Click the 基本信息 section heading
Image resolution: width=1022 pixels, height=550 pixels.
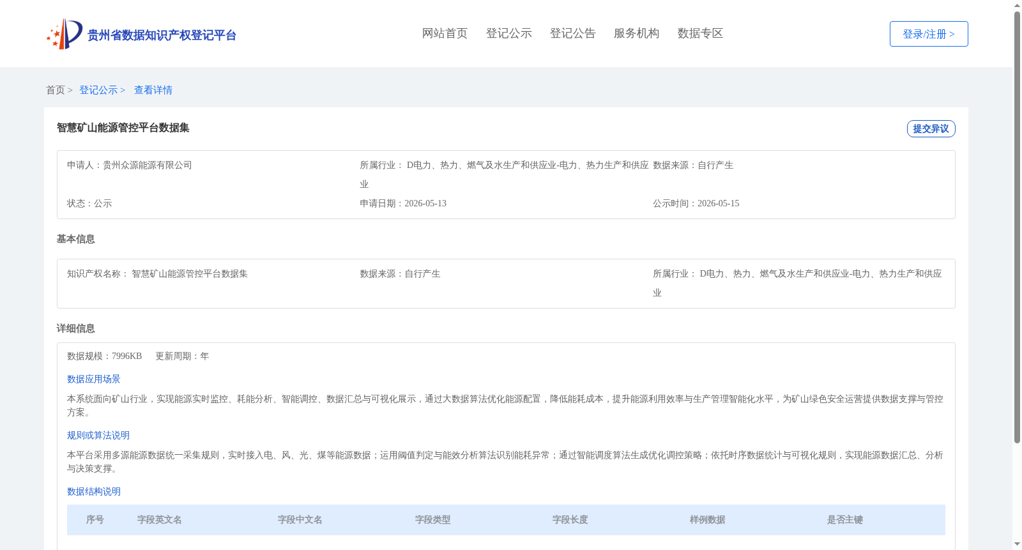click(75, 239)
